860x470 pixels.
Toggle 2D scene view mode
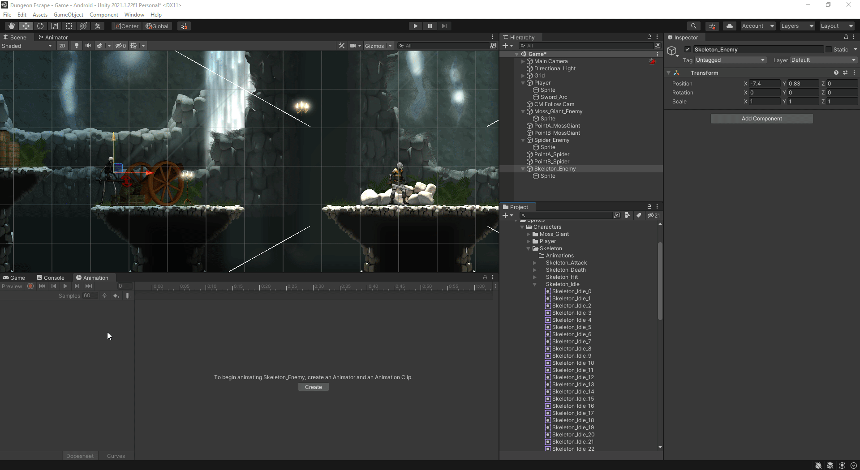tap(62, 46)
